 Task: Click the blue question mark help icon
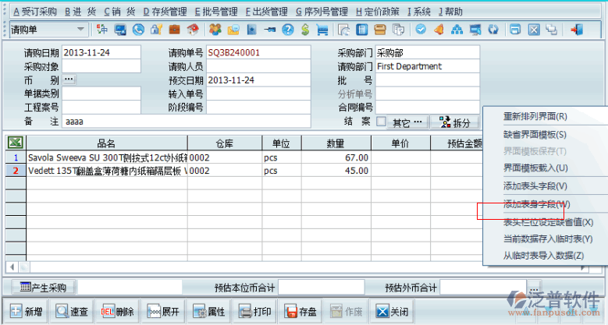click(x=288, y=30)
